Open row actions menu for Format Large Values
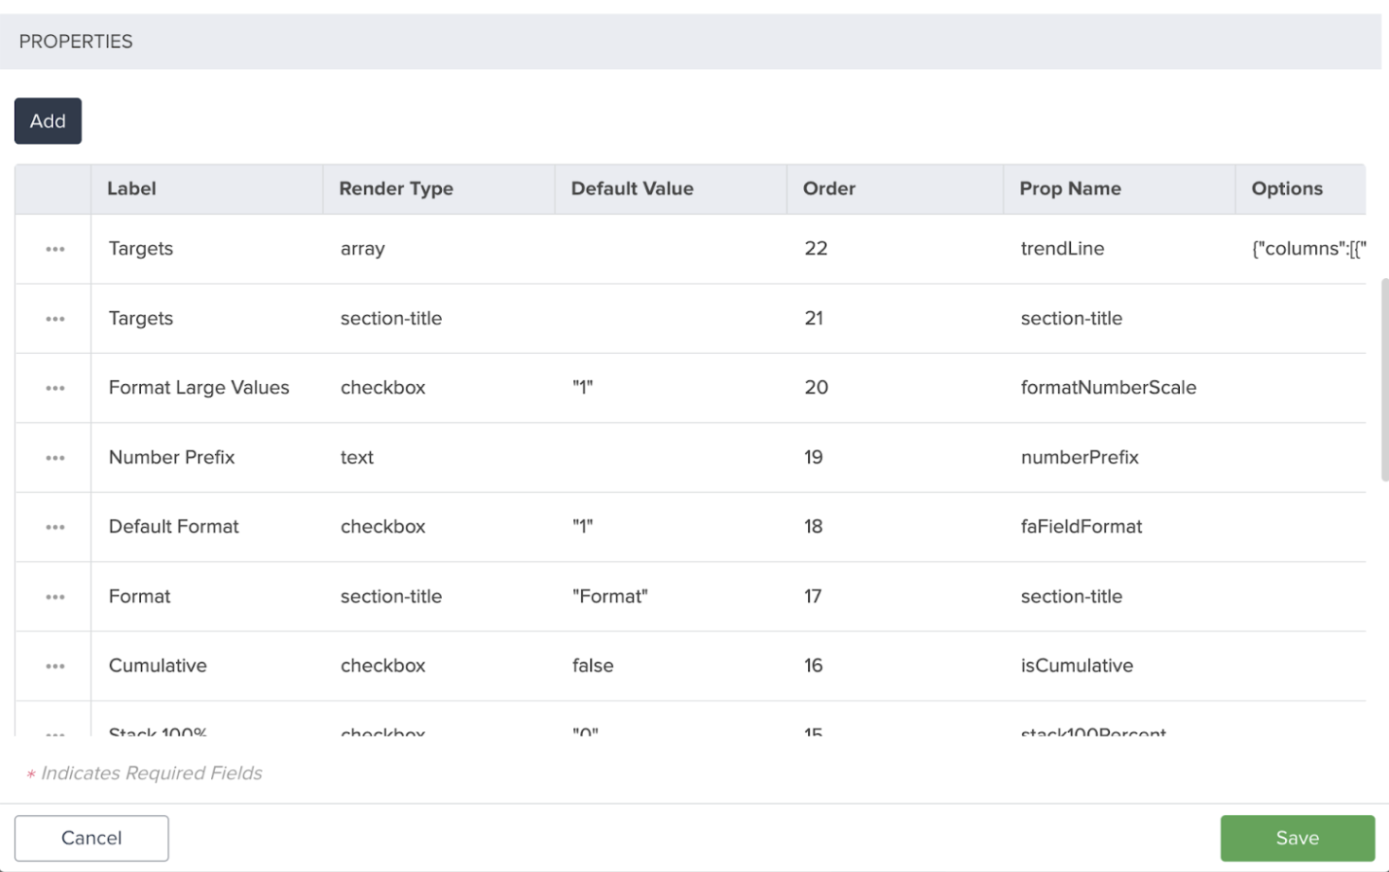This screenshot has height=872, width=1389. coord(55,388)
